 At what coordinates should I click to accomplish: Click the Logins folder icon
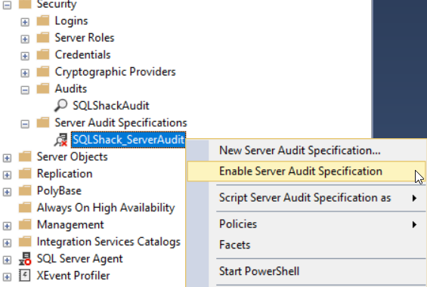(x=43, y=20)
